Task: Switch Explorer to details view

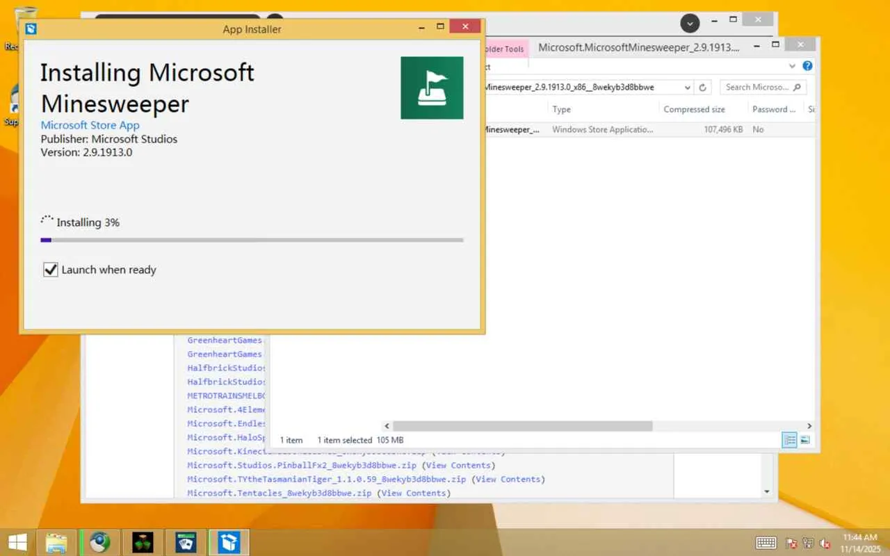Action: coord(790,440)
